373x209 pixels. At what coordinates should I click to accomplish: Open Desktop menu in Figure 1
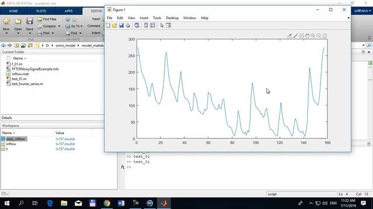[x=173, y=18]
